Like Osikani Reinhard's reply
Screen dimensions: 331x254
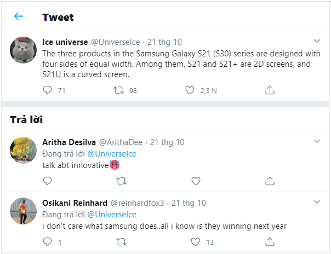[x=196, y=241]
